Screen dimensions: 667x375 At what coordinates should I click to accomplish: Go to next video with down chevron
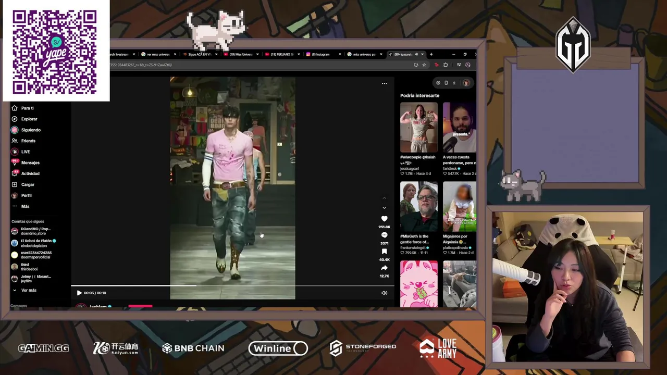[384, 208]
